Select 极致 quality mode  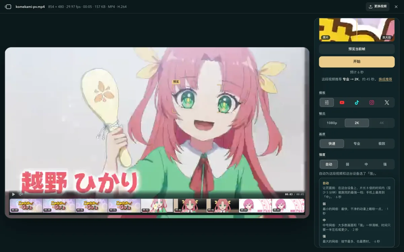[x=382, y=144]
